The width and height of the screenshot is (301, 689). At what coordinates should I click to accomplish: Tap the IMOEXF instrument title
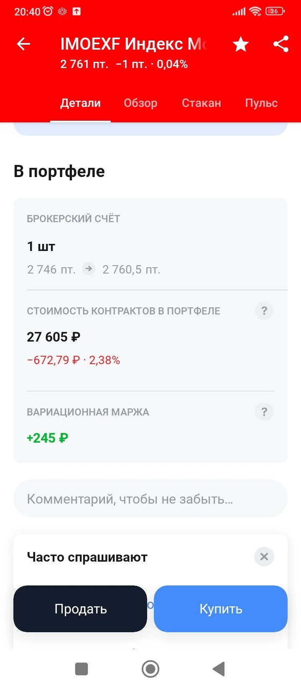tap(134, 44)
